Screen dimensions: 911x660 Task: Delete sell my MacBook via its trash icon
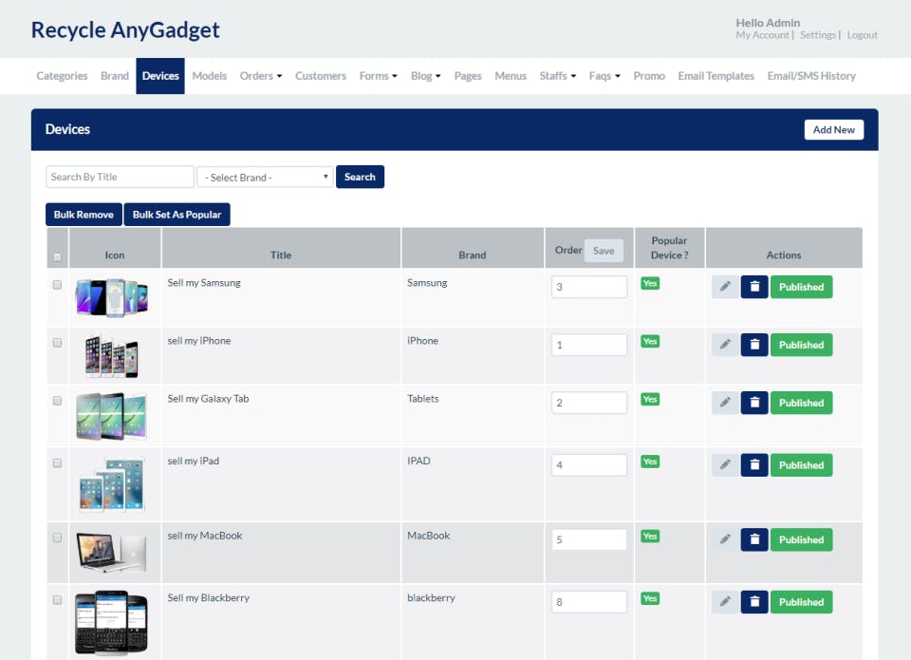(x=754, y=538)
